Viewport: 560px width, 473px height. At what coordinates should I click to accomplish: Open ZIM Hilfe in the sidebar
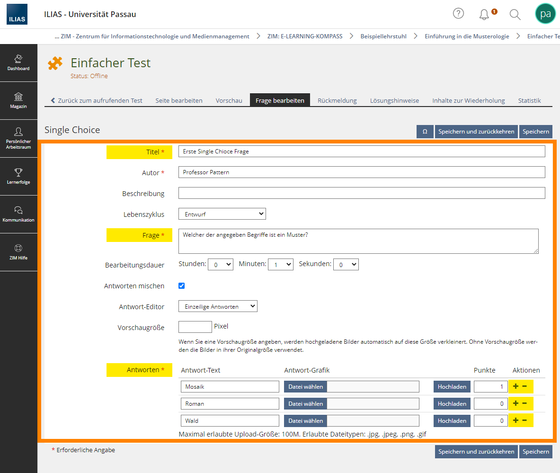18,252
